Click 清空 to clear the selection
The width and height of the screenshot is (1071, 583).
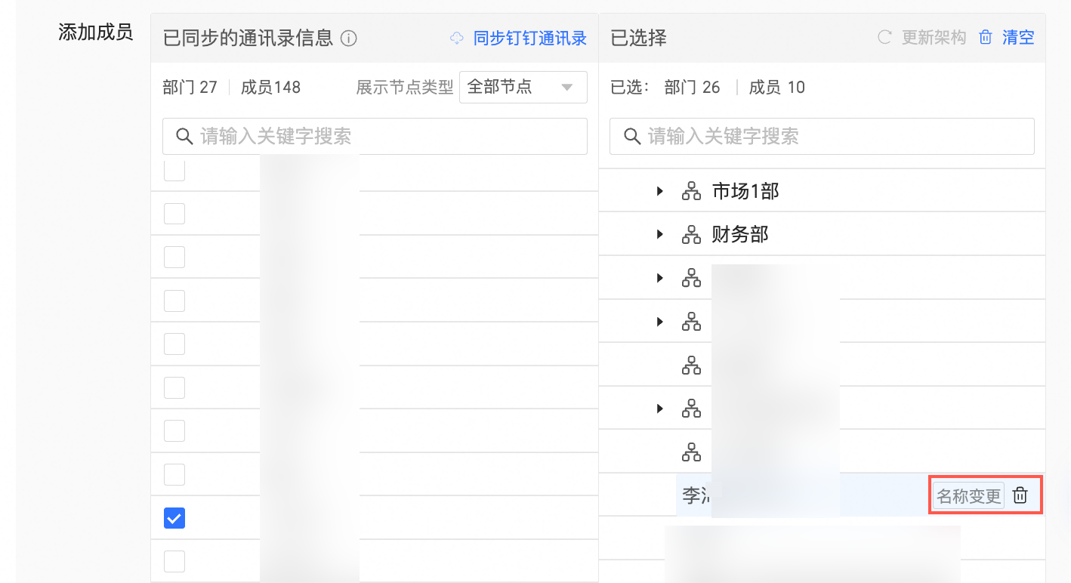(x=1018, y=37)
